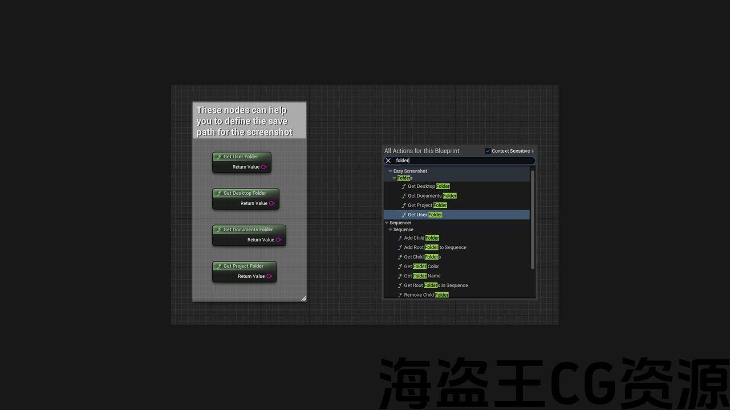
Task: Click Return Value pin on Get Project Folder
Action: coord(269,276)
